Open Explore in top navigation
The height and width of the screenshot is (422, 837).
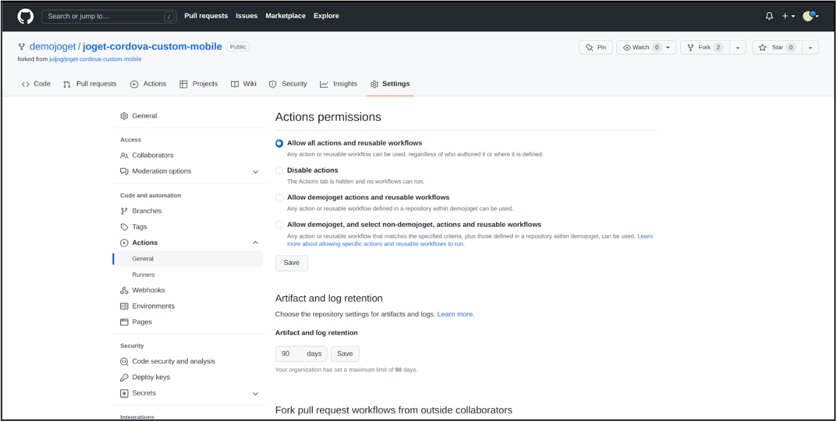(x=326, y=16)
